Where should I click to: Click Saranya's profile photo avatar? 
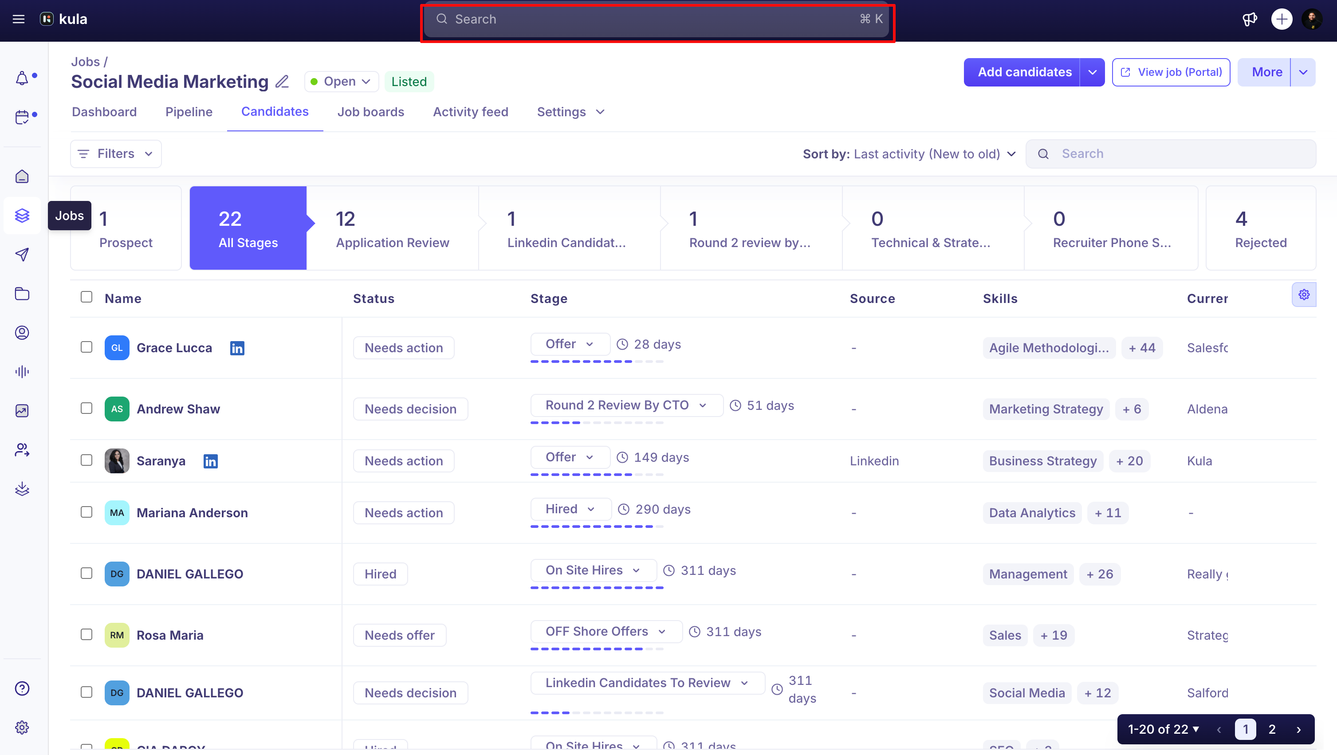click(x=117, y=461)
